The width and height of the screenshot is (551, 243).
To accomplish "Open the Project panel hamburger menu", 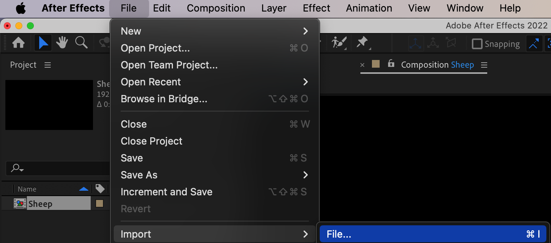I will click(48, 65).
